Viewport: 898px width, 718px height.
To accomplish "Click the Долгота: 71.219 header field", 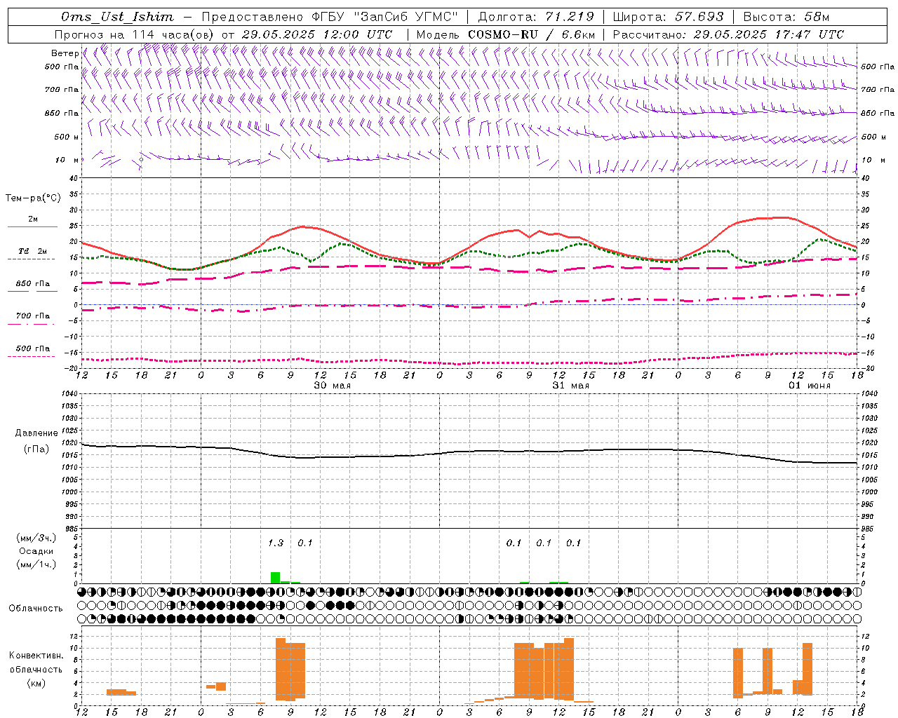I will coord(536,17).
